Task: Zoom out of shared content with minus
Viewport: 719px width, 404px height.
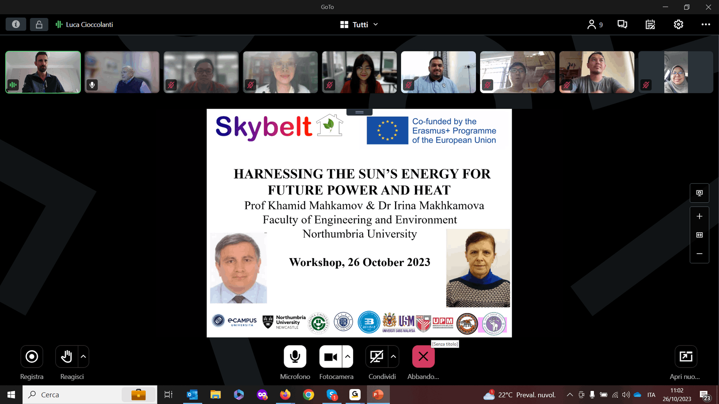Action: point(699,253)
